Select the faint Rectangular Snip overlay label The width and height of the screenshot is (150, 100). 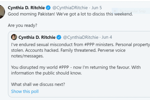133,11
